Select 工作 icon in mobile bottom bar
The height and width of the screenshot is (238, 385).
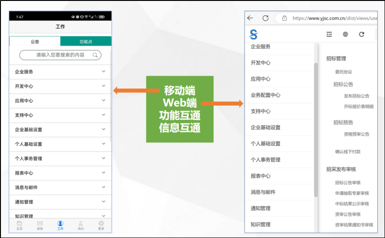click(60, 225)
